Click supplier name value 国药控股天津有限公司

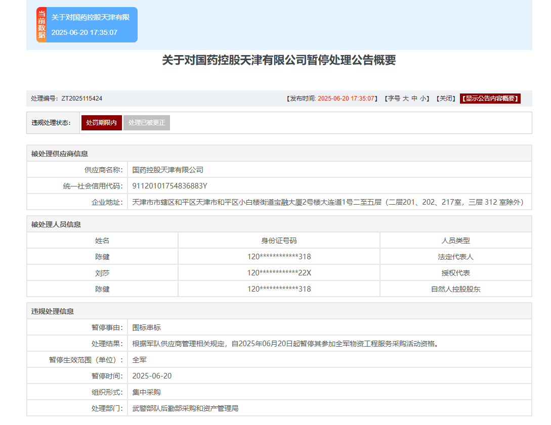167,170
